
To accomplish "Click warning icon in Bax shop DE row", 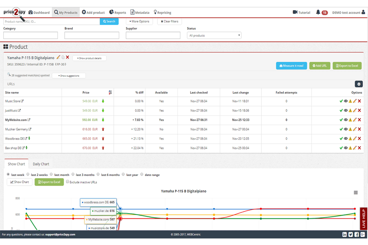I will point(350,148).
